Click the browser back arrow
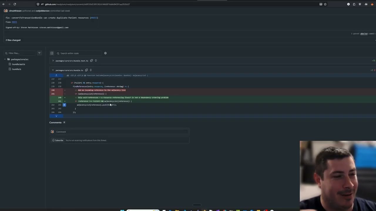The image size is (376, 211). click(x=4, y=4)
